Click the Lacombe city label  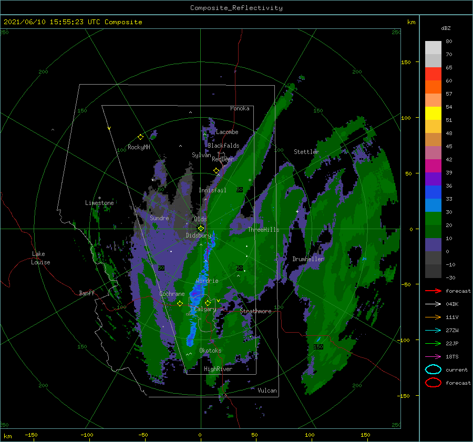227,132
